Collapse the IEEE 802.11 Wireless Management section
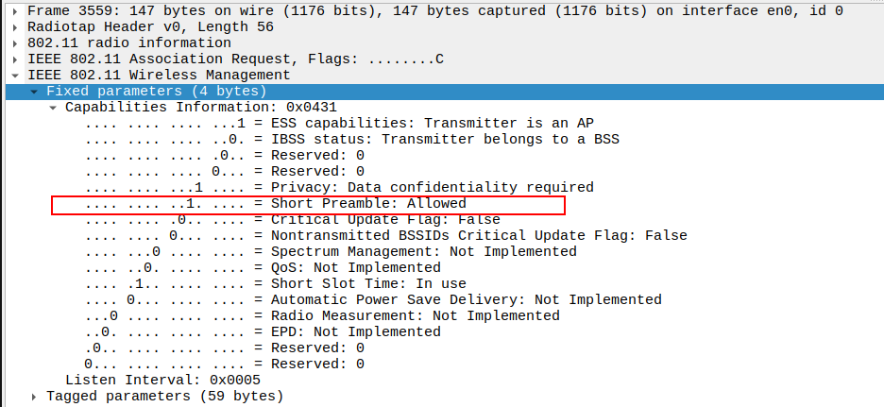 point(16,75)
